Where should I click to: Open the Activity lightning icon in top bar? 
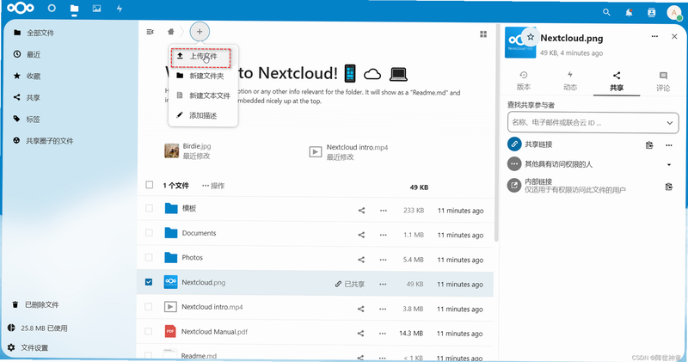pos(120,9)
